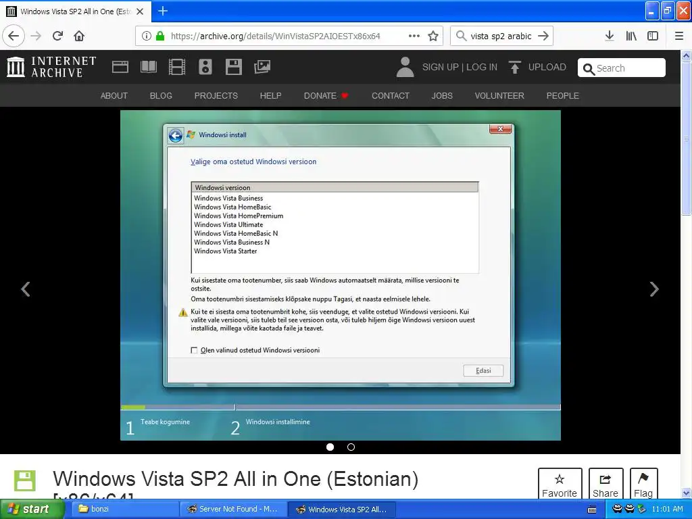Screen dimensions: 692x519
Task: Open the CONTACT menu item
Action: pyautogui.click(x=390, y=96)
